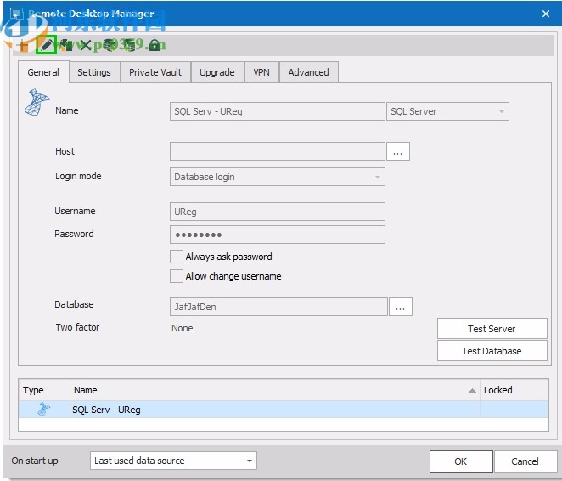Switch to the General tab
This screenshot has height=481, width=562.
tap(43, 72)
